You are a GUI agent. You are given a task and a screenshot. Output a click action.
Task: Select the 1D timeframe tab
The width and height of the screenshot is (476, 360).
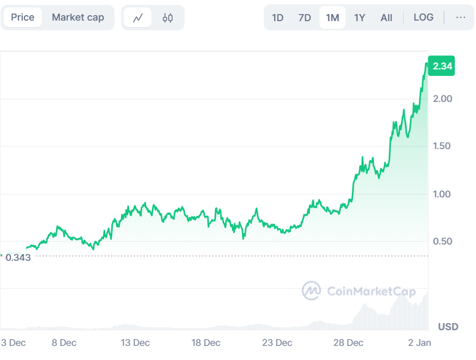point(277,17)
